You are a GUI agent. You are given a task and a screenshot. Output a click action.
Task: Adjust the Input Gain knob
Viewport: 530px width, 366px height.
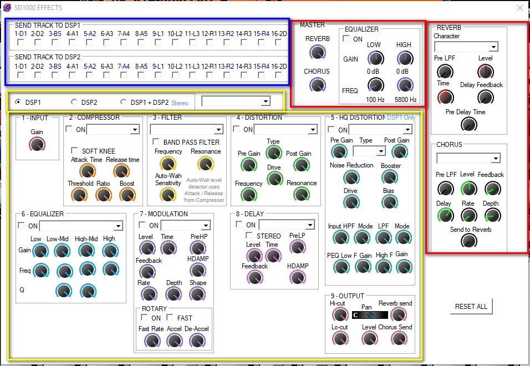[37, 145]
